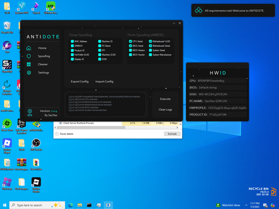Click the Settings gear icon in ANTIDOTE
The image size is (279, 209).
pyautogui.click(x=29, y=72)
